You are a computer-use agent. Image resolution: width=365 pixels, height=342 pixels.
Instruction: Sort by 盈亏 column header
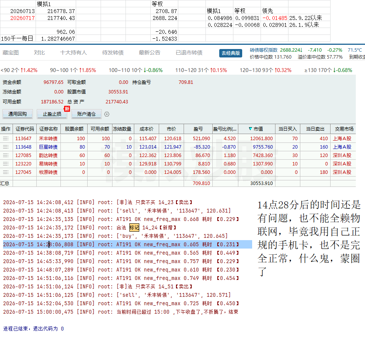click(198, 129)
